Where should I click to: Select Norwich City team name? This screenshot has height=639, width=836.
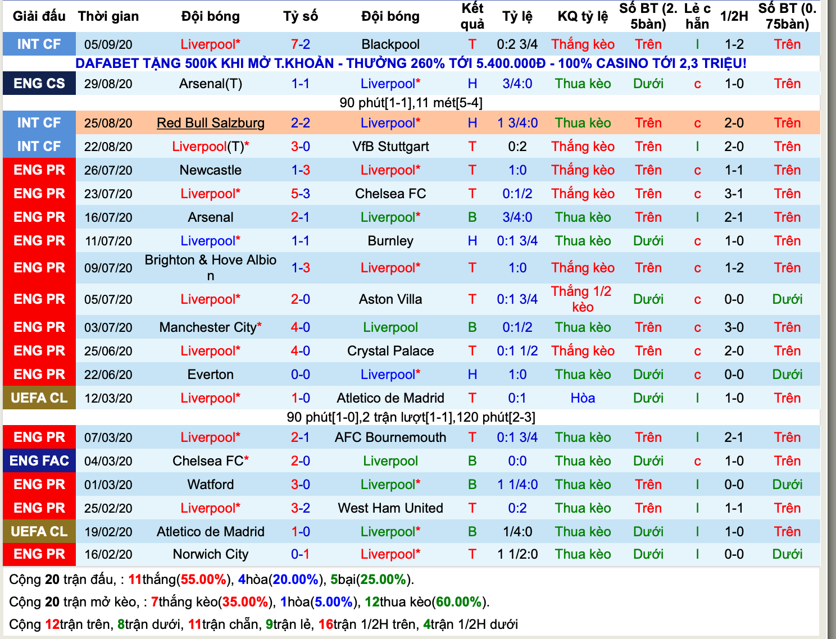pyautogui.click(x=211, y=554)
